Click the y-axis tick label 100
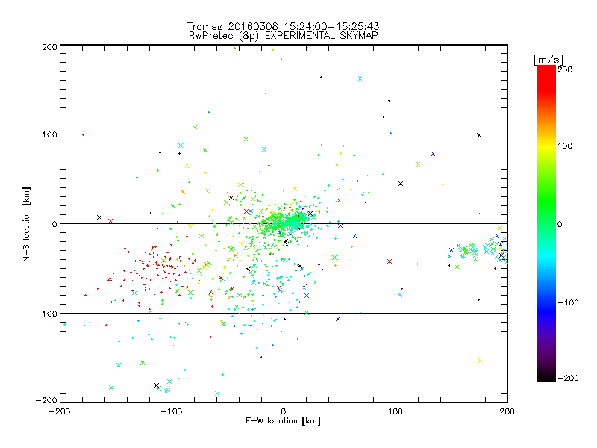 click(49, 134)
